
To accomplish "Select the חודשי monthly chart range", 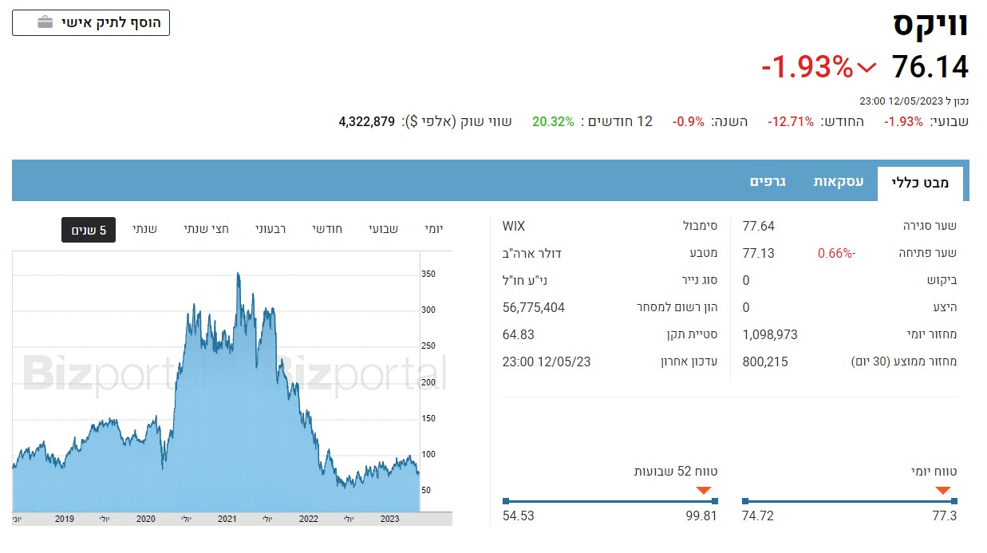I will coord(327,229).
